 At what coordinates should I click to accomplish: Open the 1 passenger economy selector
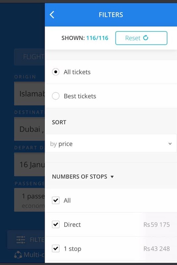tap(29, 200)
